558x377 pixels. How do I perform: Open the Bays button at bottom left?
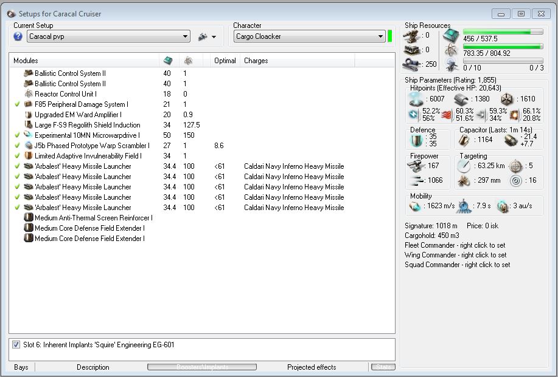pyautogui.click(x=21, y=367)
